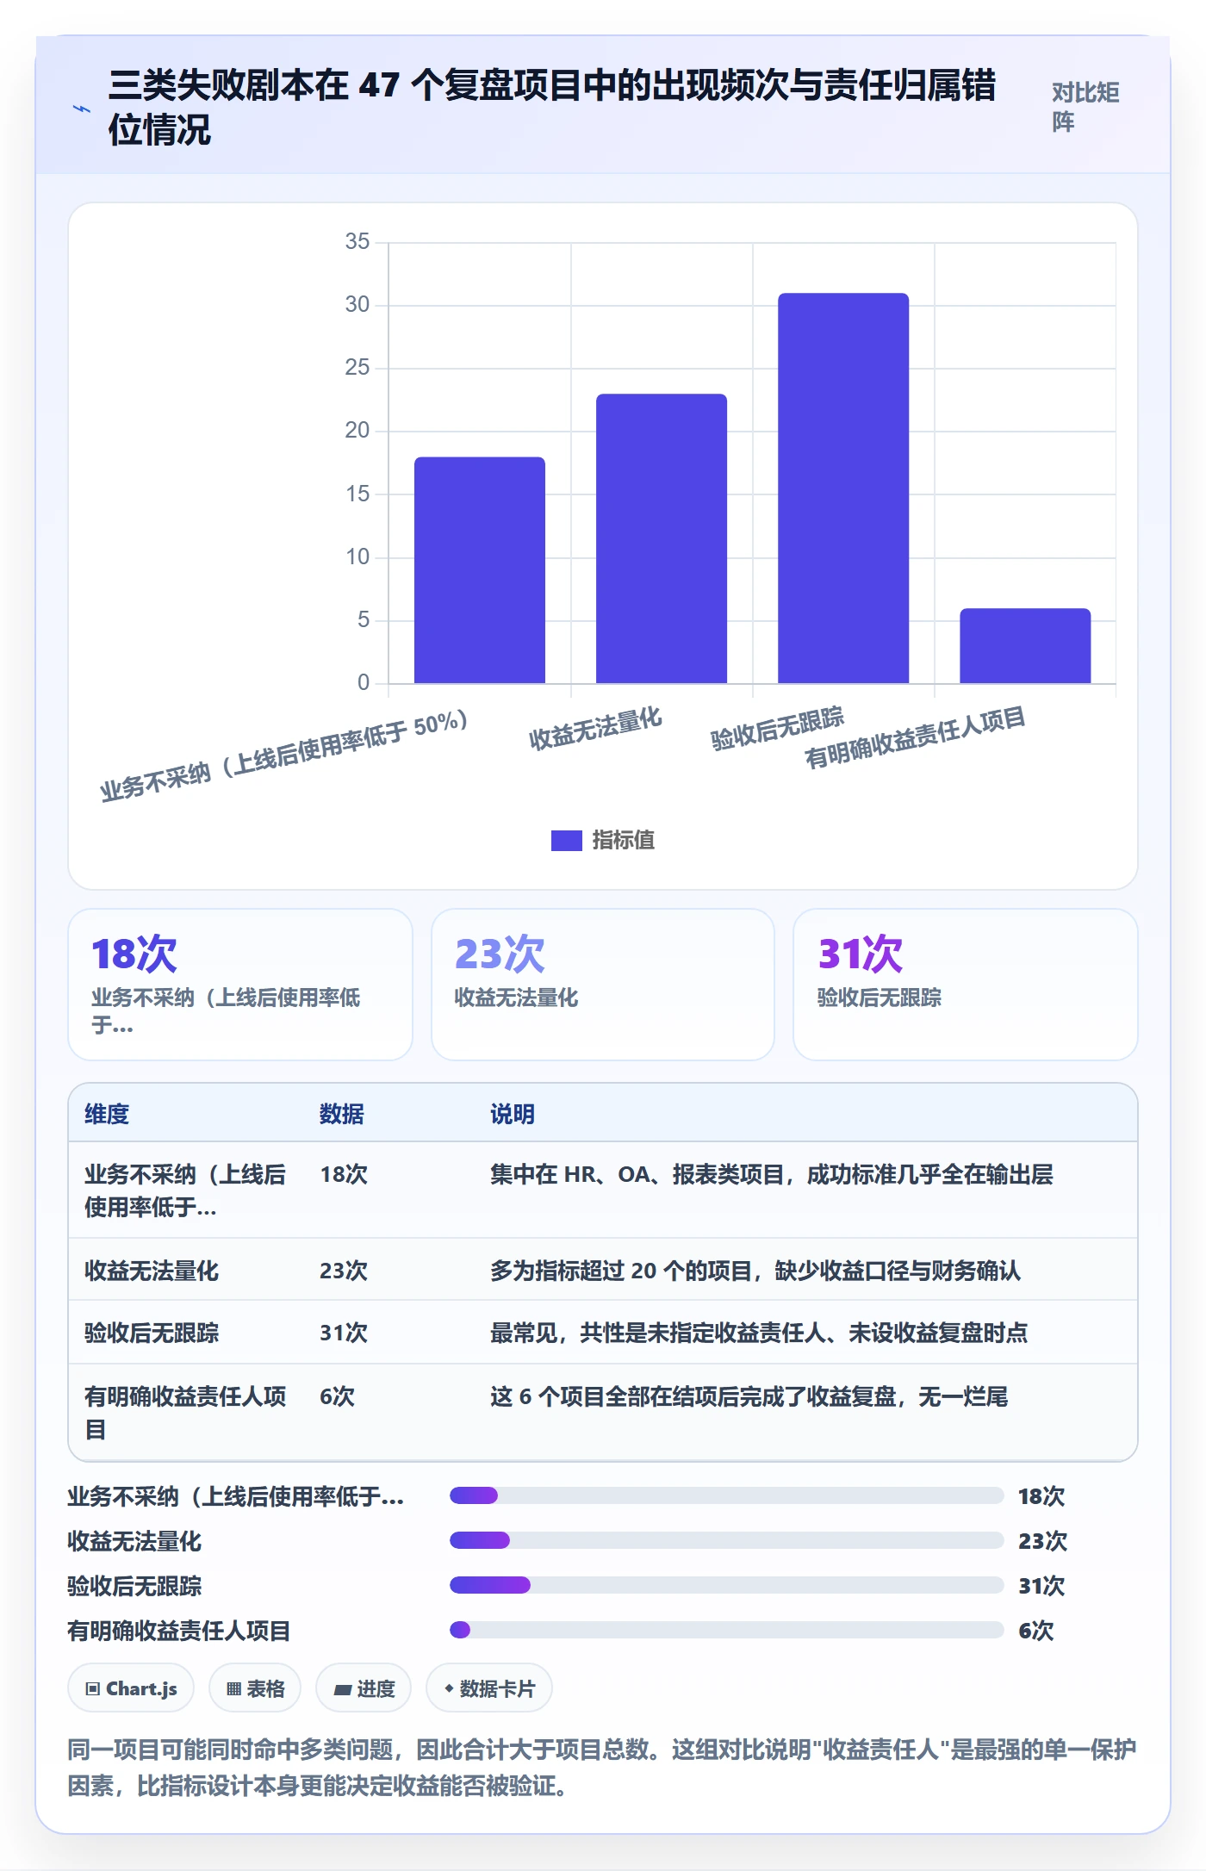Click the 业务不采纳 x-axis label under the chart
Screen dimensions: 1206x1871
[284, 756]
